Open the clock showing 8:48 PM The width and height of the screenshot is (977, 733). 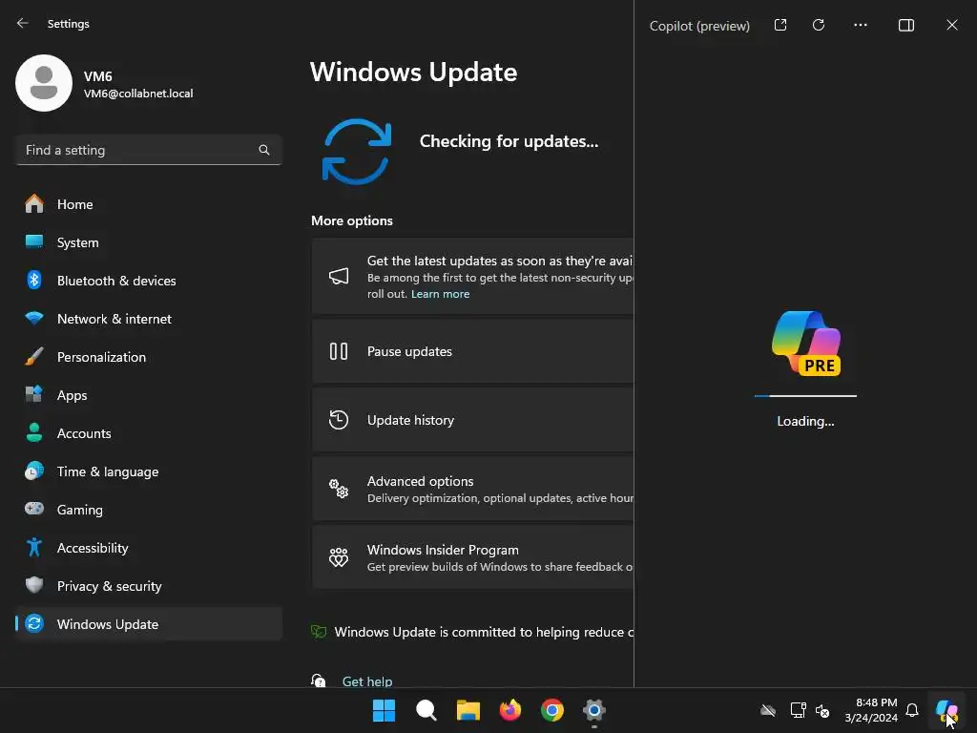pos(871,710)
